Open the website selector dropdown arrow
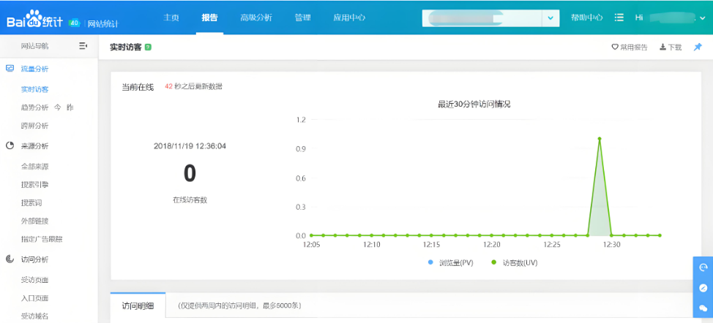Image resolution: width=713 pixels, height=323 pixels. click(x=550, y=18)
